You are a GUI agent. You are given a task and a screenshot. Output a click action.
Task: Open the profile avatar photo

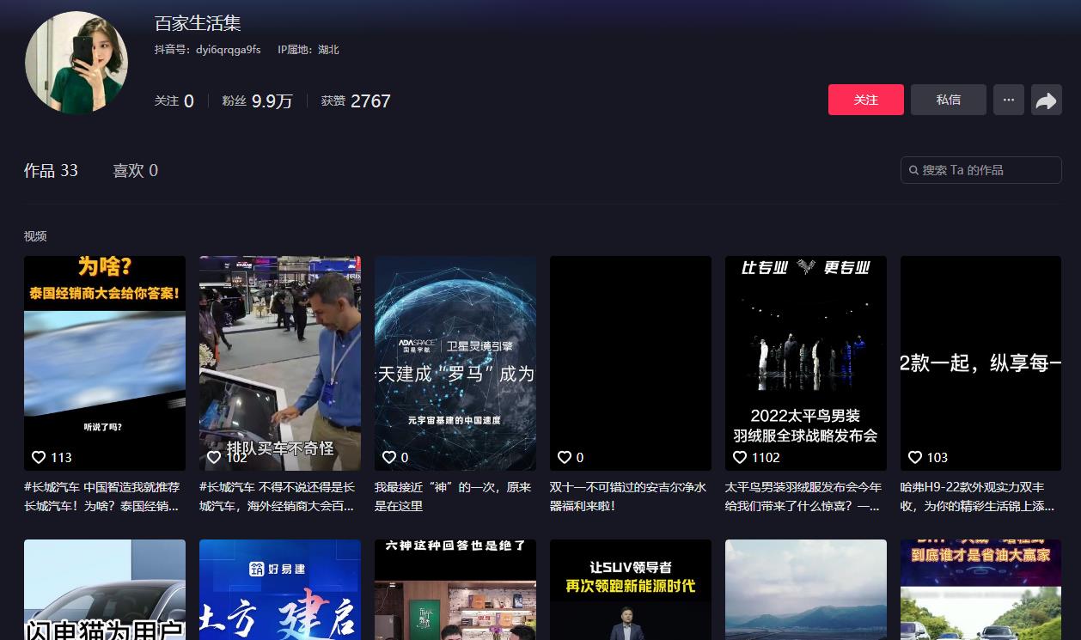coord(76,62)
